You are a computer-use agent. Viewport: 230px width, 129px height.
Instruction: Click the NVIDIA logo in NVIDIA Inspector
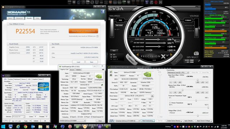pyautogui.click(x=147, y=76)
